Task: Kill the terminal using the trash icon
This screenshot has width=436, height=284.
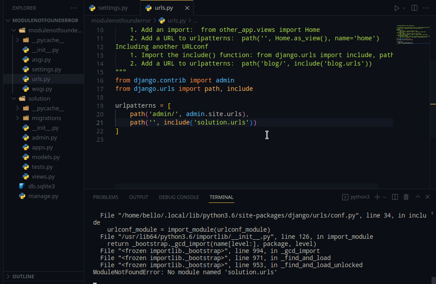Action: 406,197
